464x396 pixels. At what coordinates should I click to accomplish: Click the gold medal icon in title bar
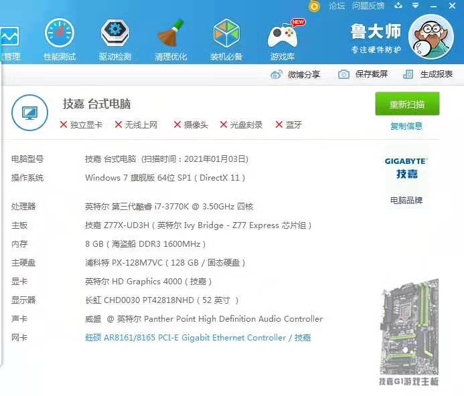click(x=314, y=6)
